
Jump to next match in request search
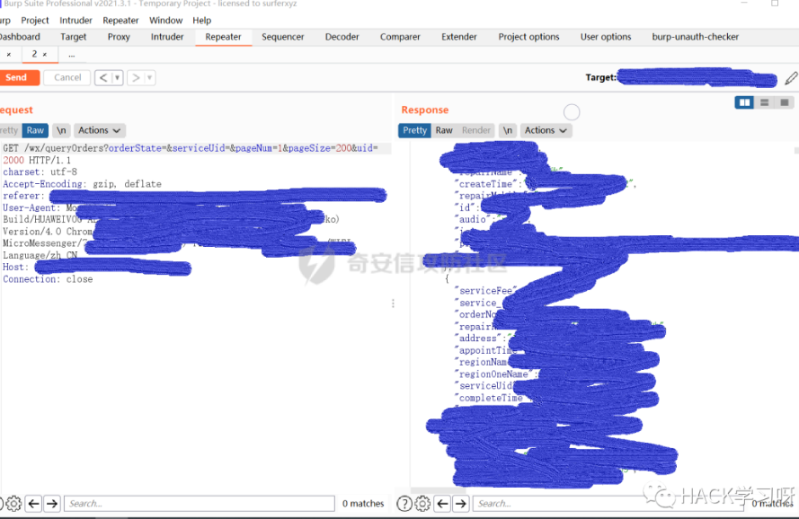[x=52, y=504]
